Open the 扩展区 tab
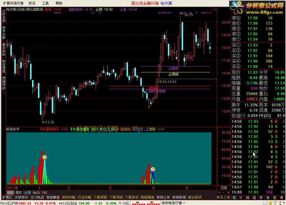 tap(7, 197)
